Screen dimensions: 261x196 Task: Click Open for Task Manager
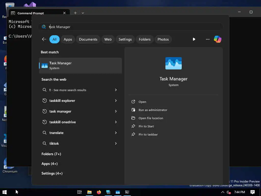tap(142, 102)
